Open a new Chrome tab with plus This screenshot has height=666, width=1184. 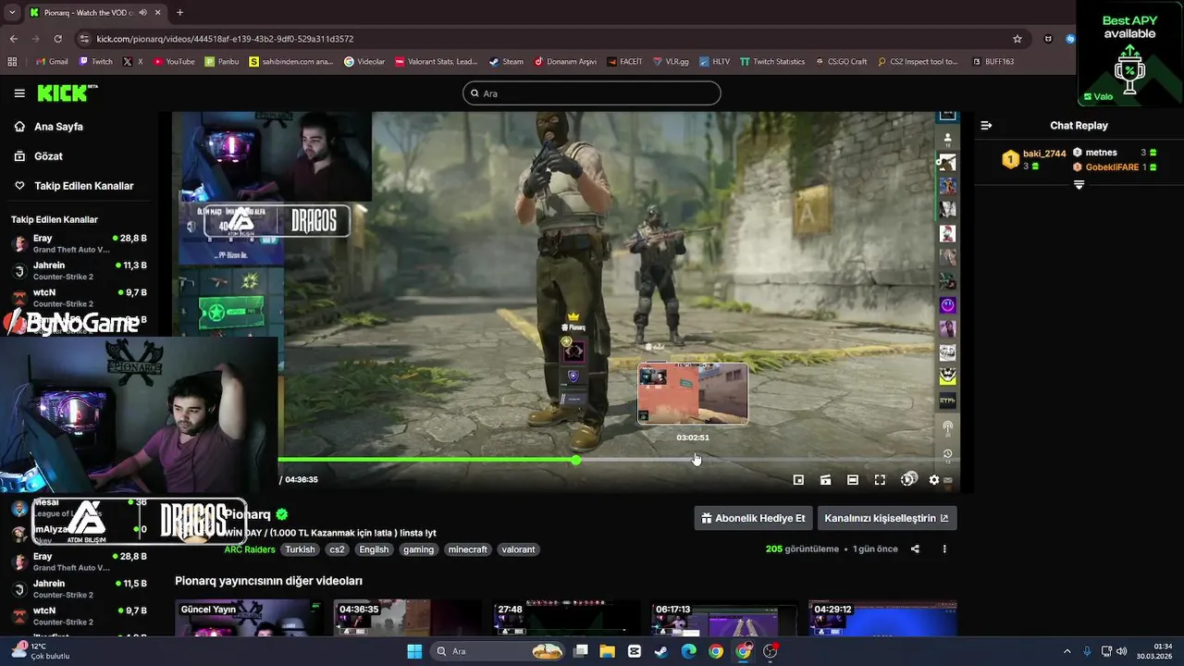(x=179, y=13)
